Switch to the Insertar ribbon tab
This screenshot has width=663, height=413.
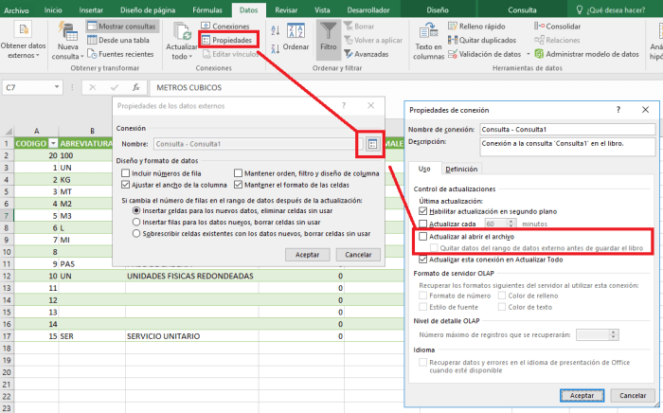(x=91, y=9)
